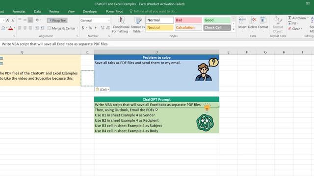Expand Accounting format dropdown arrow

(x=86, y=28)
